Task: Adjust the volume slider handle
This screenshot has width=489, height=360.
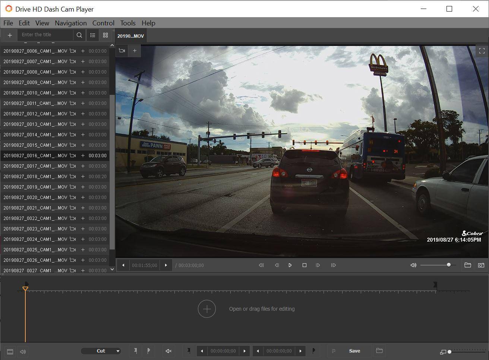Action: pyautogui.click(x=448, y=265)
